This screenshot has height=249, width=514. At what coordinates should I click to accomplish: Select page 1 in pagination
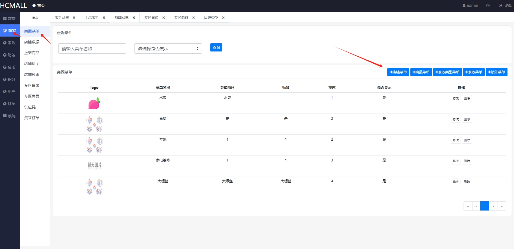coord(485,206)
